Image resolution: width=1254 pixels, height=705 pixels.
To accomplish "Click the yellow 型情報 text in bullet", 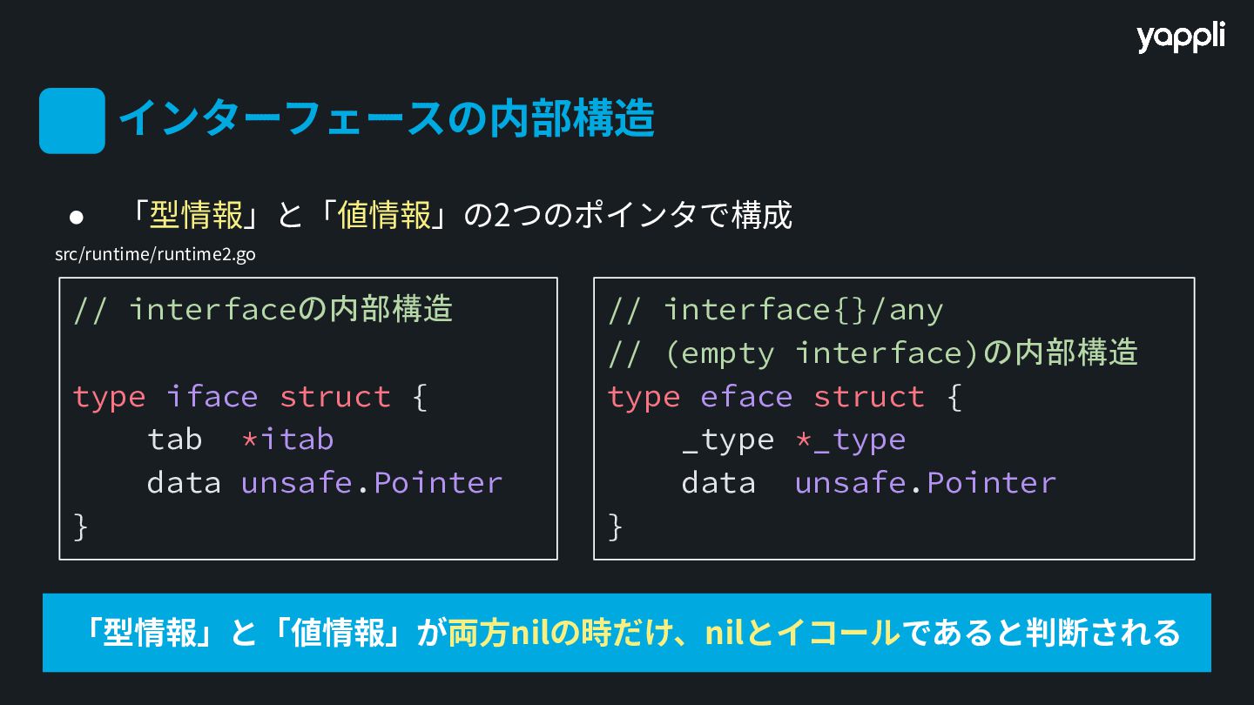I will coord(196,214).
